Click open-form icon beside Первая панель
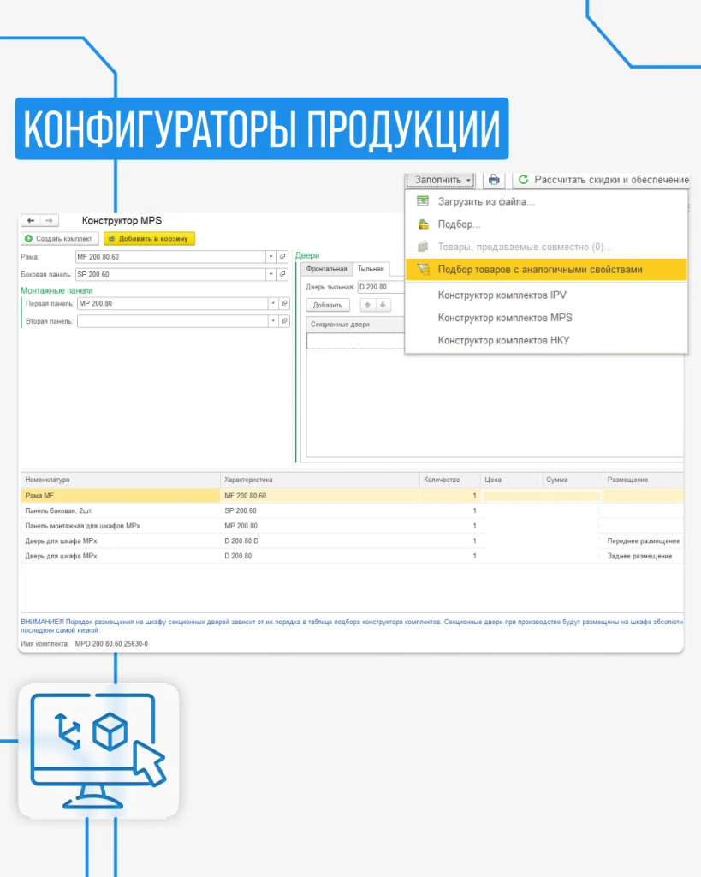This screenshot has height=877, width=701. 282,303
